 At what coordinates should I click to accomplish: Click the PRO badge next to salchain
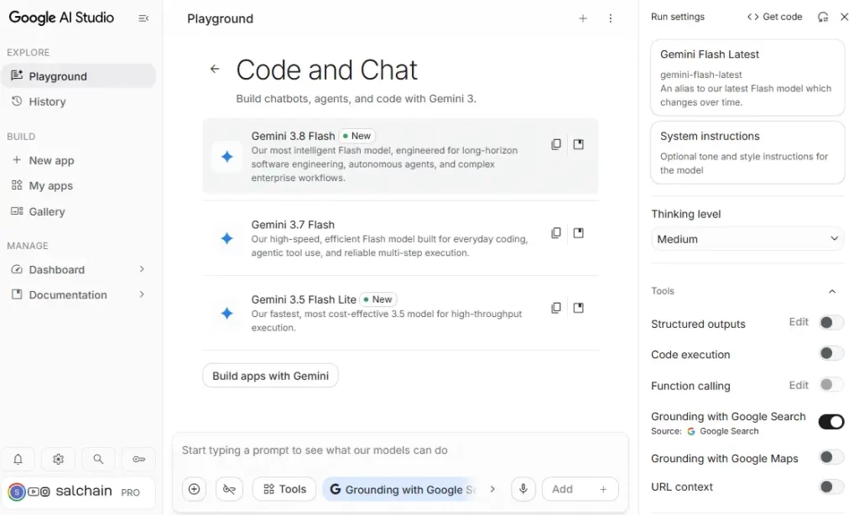point(130,492)
